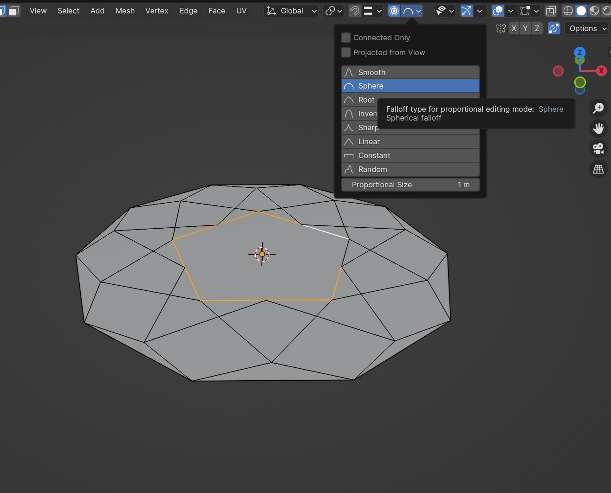This screenshot has height=493, width=611.
Task: Open the UV menu
Action: click(241, 11)
